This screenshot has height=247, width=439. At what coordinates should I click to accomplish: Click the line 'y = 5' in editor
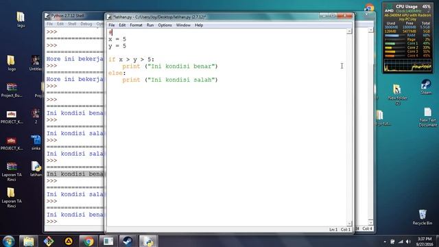point(117,46)
